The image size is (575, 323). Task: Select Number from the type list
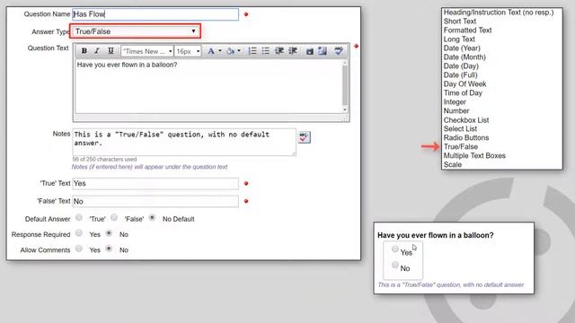(456, 110)
